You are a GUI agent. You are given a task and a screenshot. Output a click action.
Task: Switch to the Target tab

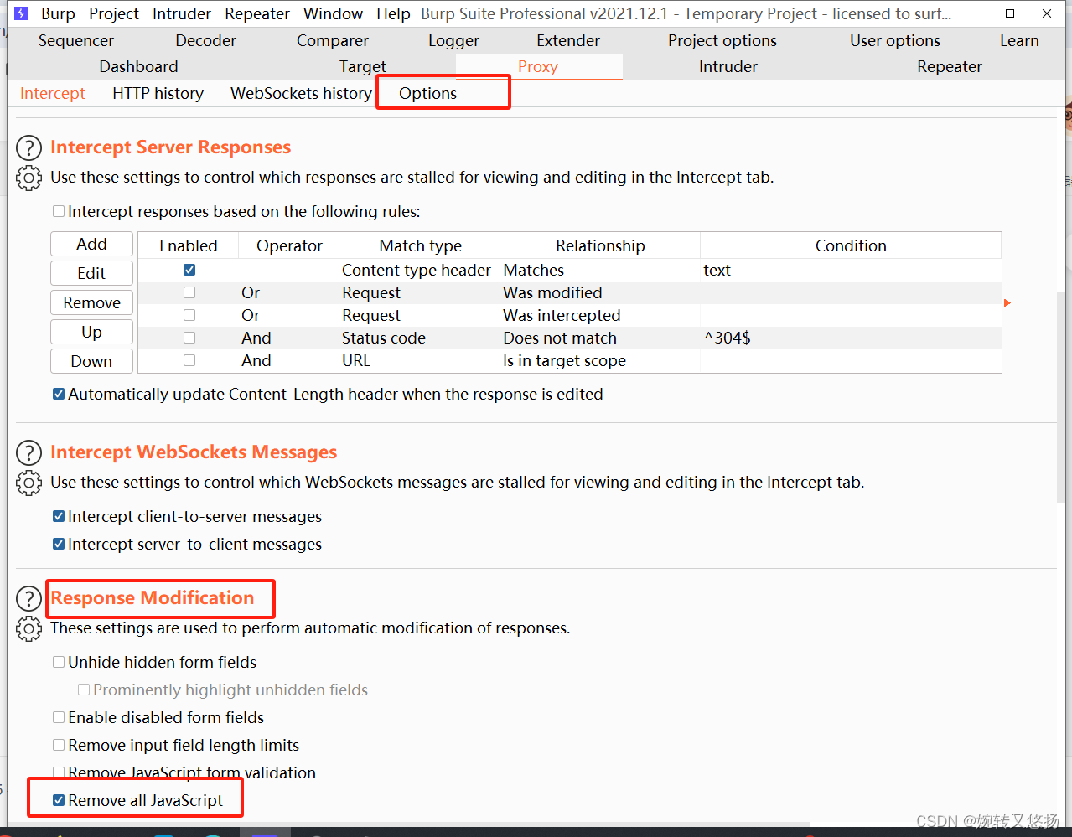pyautogui.click(x=363, y=66)
